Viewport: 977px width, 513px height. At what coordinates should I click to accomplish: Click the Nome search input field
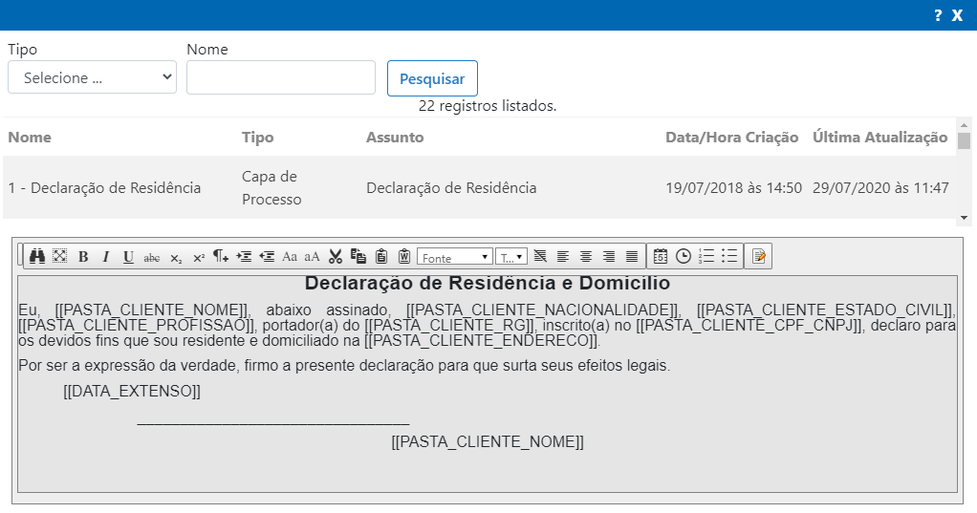click(x=281, y=77)
